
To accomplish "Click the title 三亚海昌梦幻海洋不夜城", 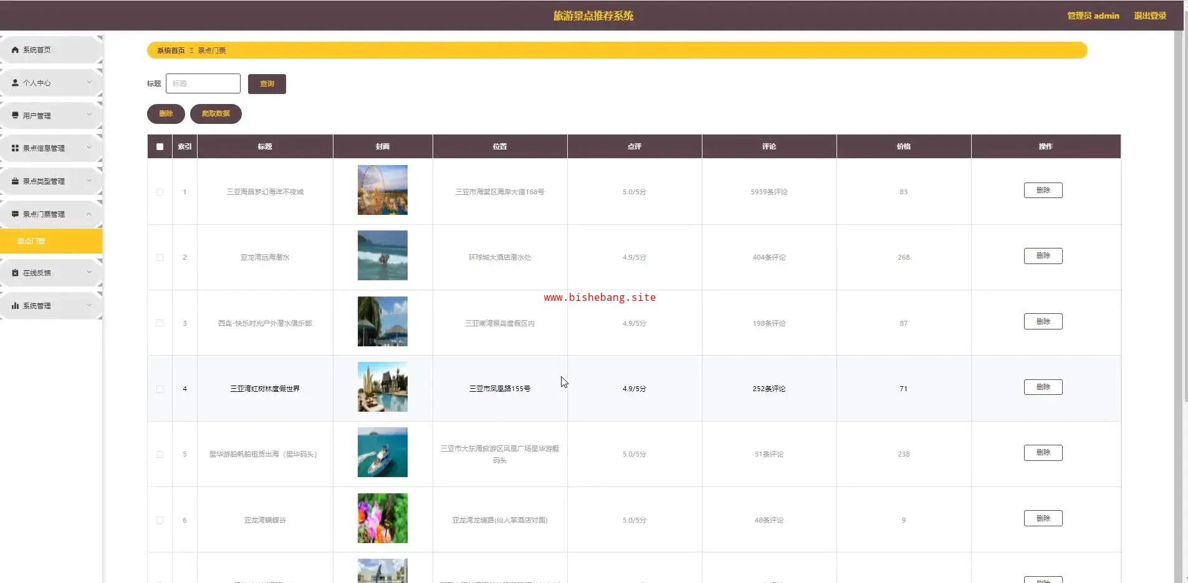I will point(265,192).
